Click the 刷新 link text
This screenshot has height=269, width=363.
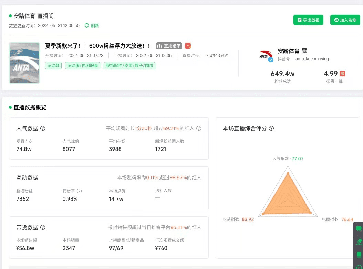[x=95, y=25]
